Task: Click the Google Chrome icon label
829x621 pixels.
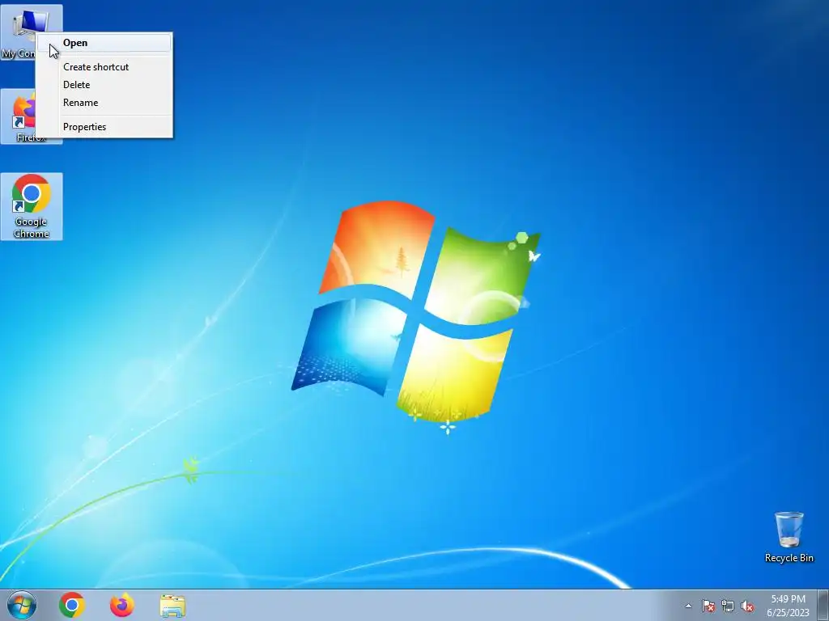Action: click(x=32, y=227)
